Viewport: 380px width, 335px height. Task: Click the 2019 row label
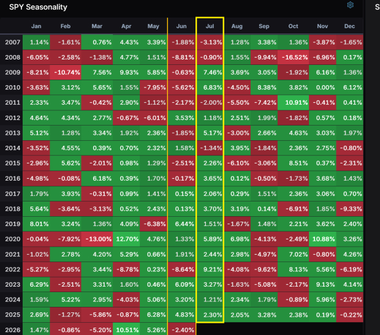click(x=13, y=224)
